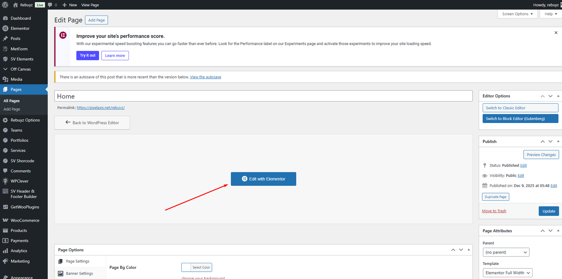Click the SV Shorcode sidebar icon
Image resolution: width=562 pixels, height=279 pixels.
pyautogui.click(x=5, y=161)
